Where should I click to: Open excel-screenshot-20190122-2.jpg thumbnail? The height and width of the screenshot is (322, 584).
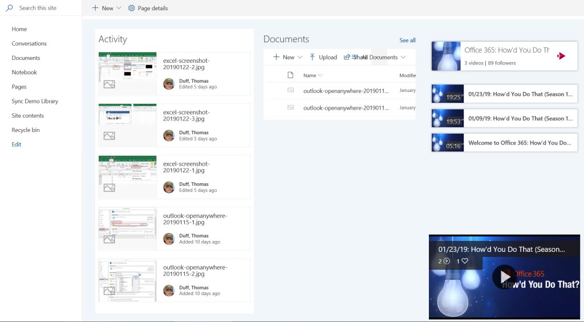[x=127, y=74]
